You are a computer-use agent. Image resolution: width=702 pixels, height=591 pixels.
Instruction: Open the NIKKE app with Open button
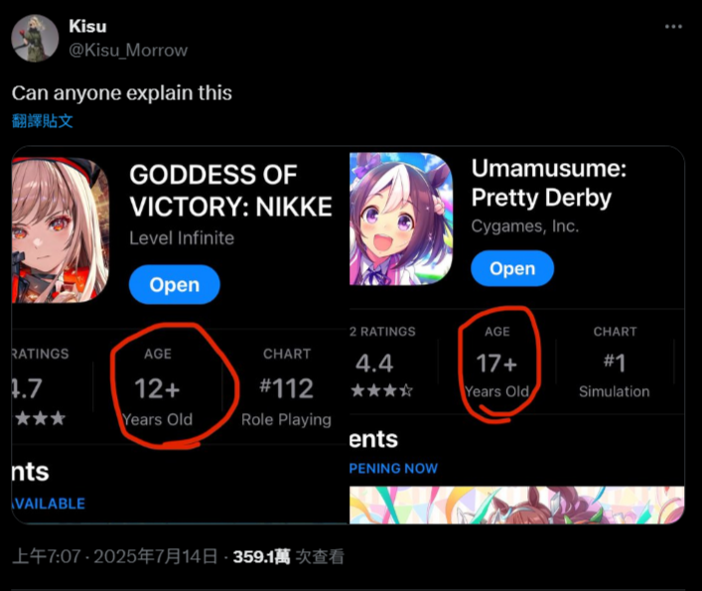[x=175, y=285]
